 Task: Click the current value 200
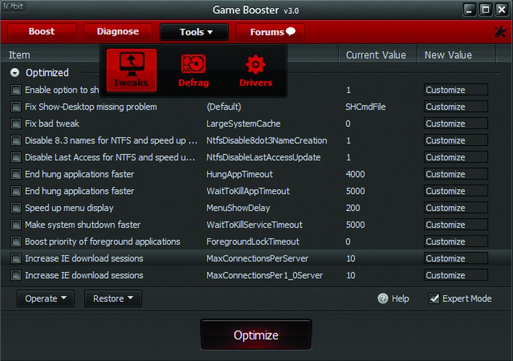click(x=353, y=208)
